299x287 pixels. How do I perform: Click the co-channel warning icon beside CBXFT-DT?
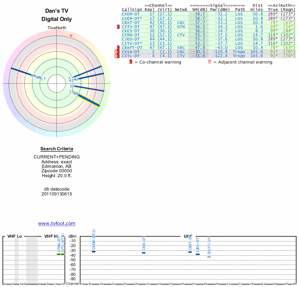118,47
